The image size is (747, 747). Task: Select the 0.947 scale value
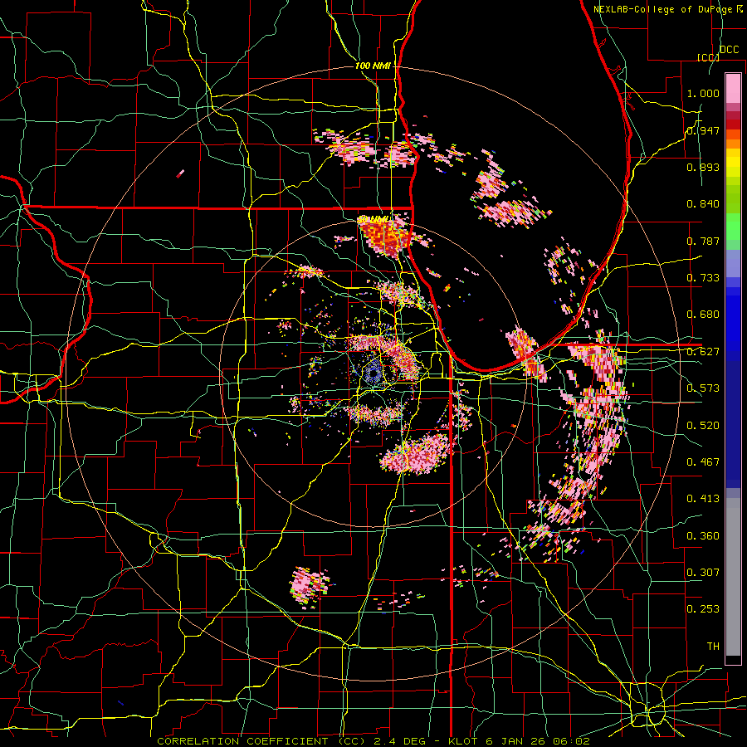(703, 130)
